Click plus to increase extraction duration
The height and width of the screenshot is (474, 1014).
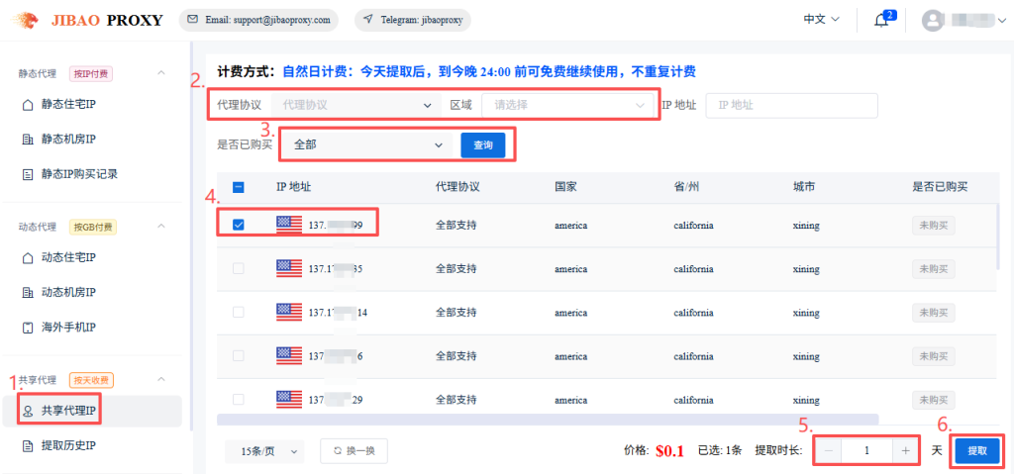click(905, 450)
